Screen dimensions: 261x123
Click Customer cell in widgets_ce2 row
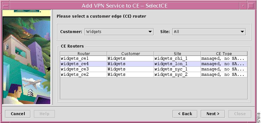130,75
